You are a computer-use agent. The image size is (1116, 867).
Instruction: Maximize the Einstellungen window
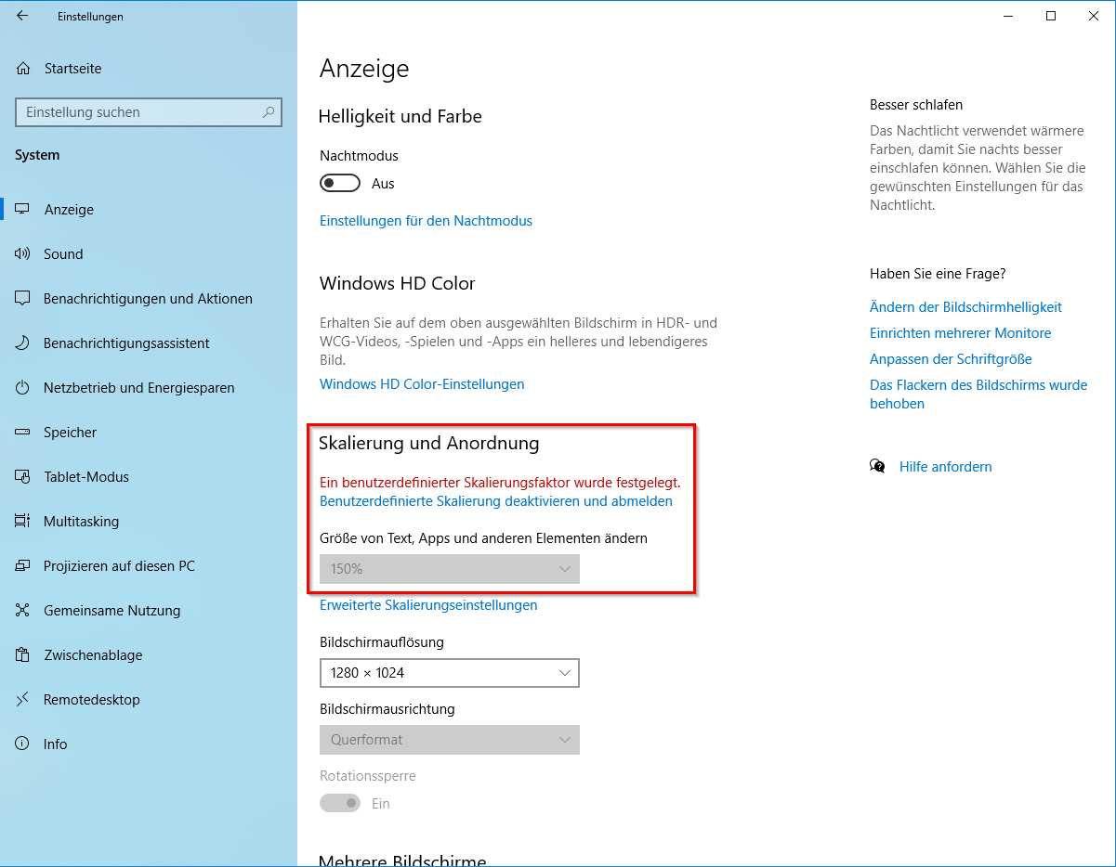(x=1051, y=16)
